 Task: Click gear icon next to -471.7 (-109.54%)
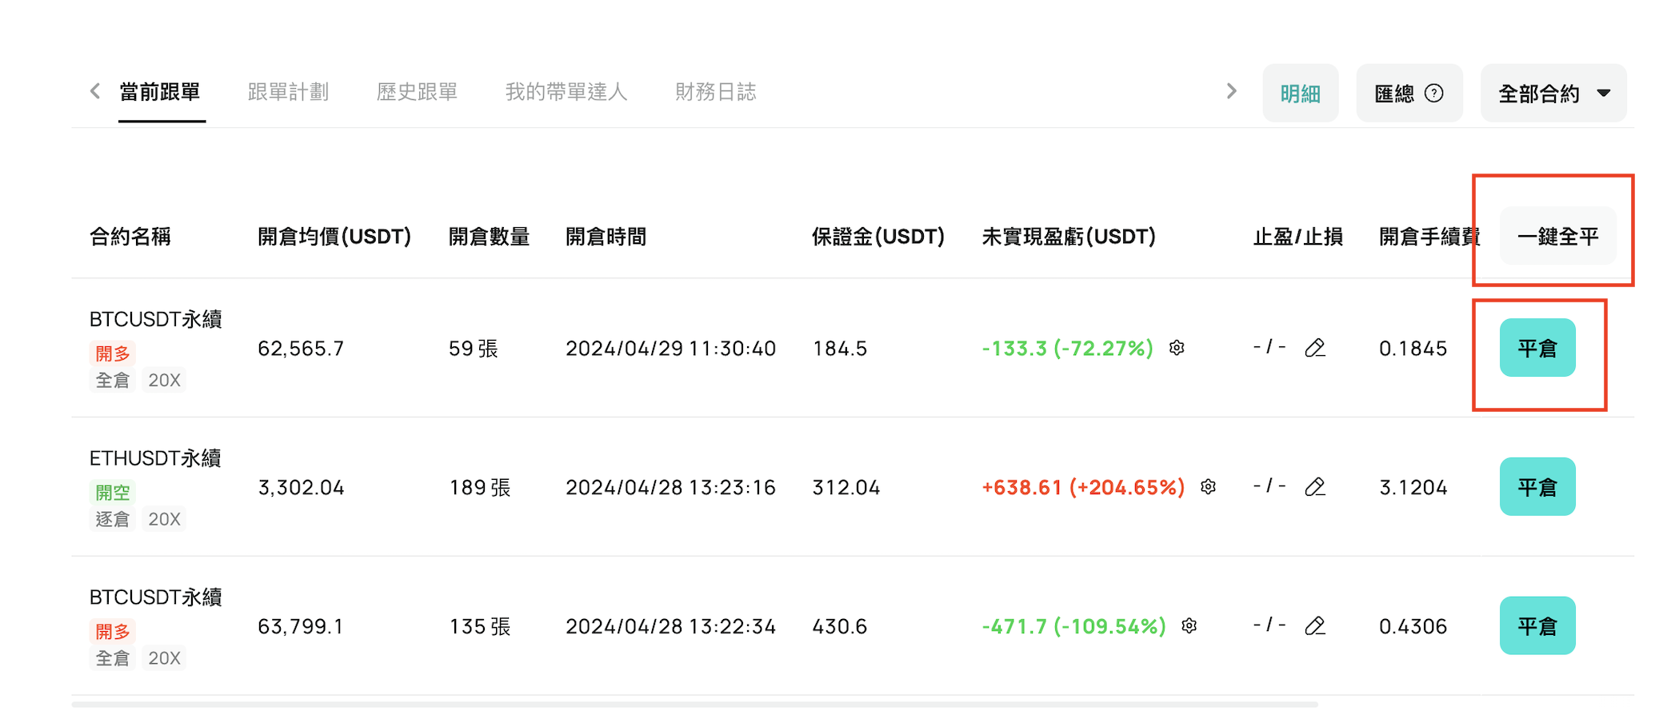pos(1189,626)
